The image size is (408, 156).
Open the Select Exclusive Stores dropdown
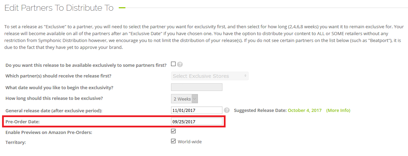pyautogui.click(x=210, y=76)
